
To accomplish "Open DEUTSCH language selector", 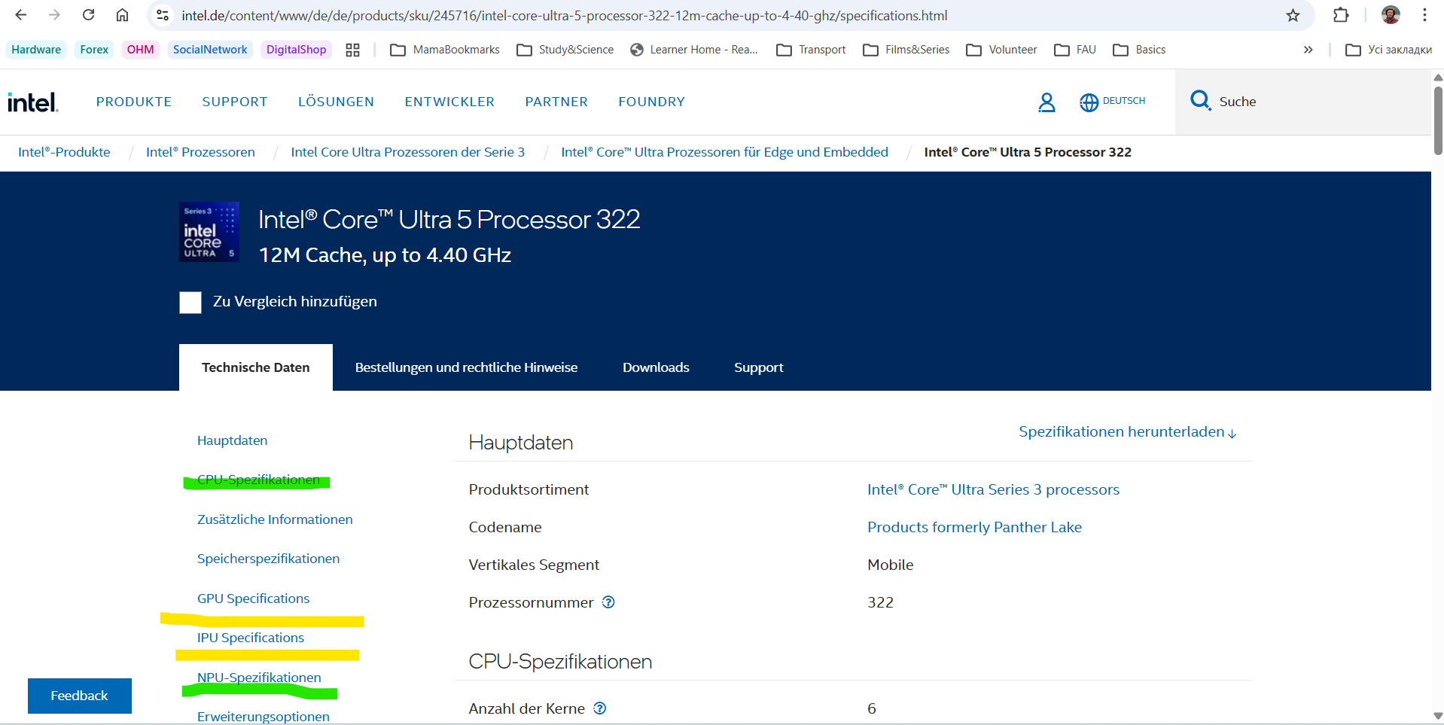I will pyautogui.click(x=1112, y=102).
